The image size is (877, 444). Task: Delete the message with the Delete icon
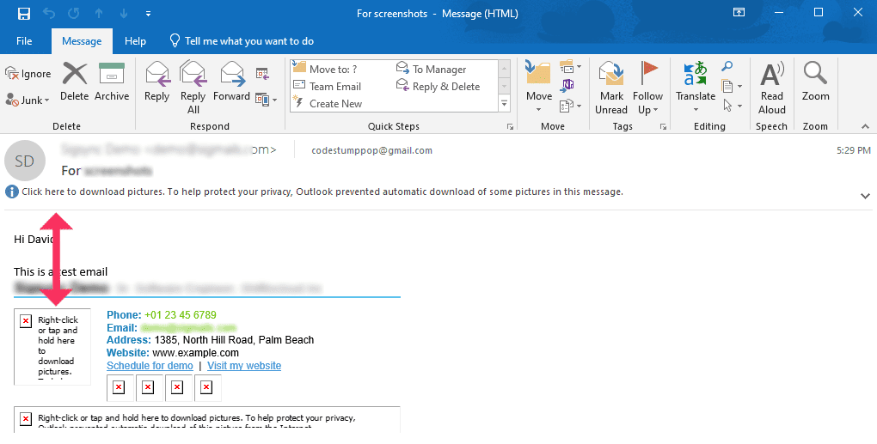pyautogui.click(x=75, y=82)
